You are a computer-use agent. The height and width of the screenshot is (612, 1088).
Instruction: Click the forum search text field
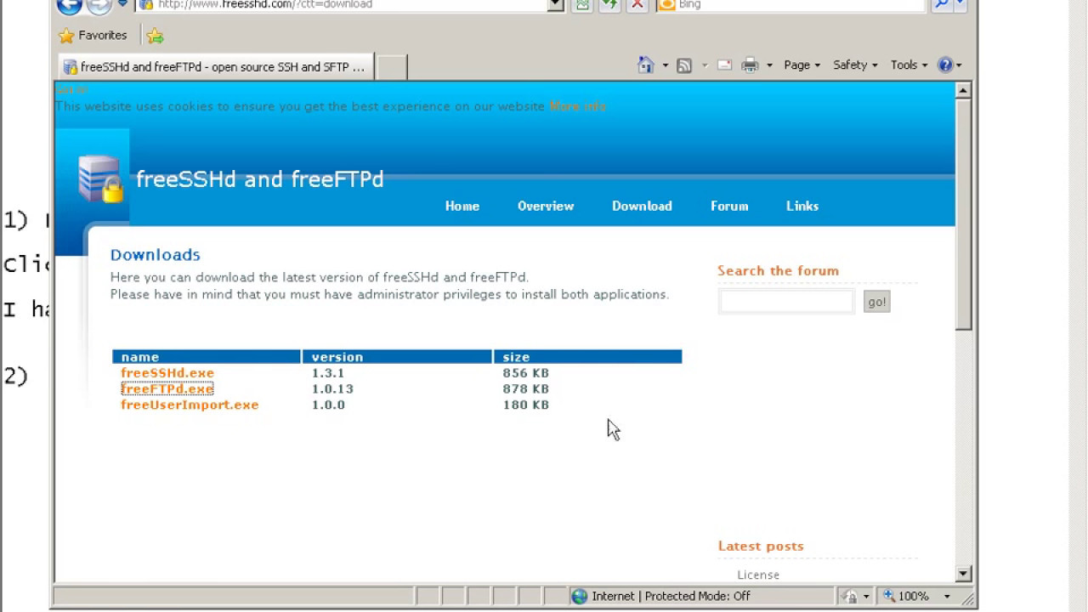[786, 302]
